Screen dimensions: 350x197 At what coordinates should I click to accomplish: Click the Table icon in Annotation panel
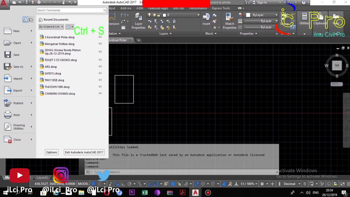pyautogui.click(x=123, y=27)
